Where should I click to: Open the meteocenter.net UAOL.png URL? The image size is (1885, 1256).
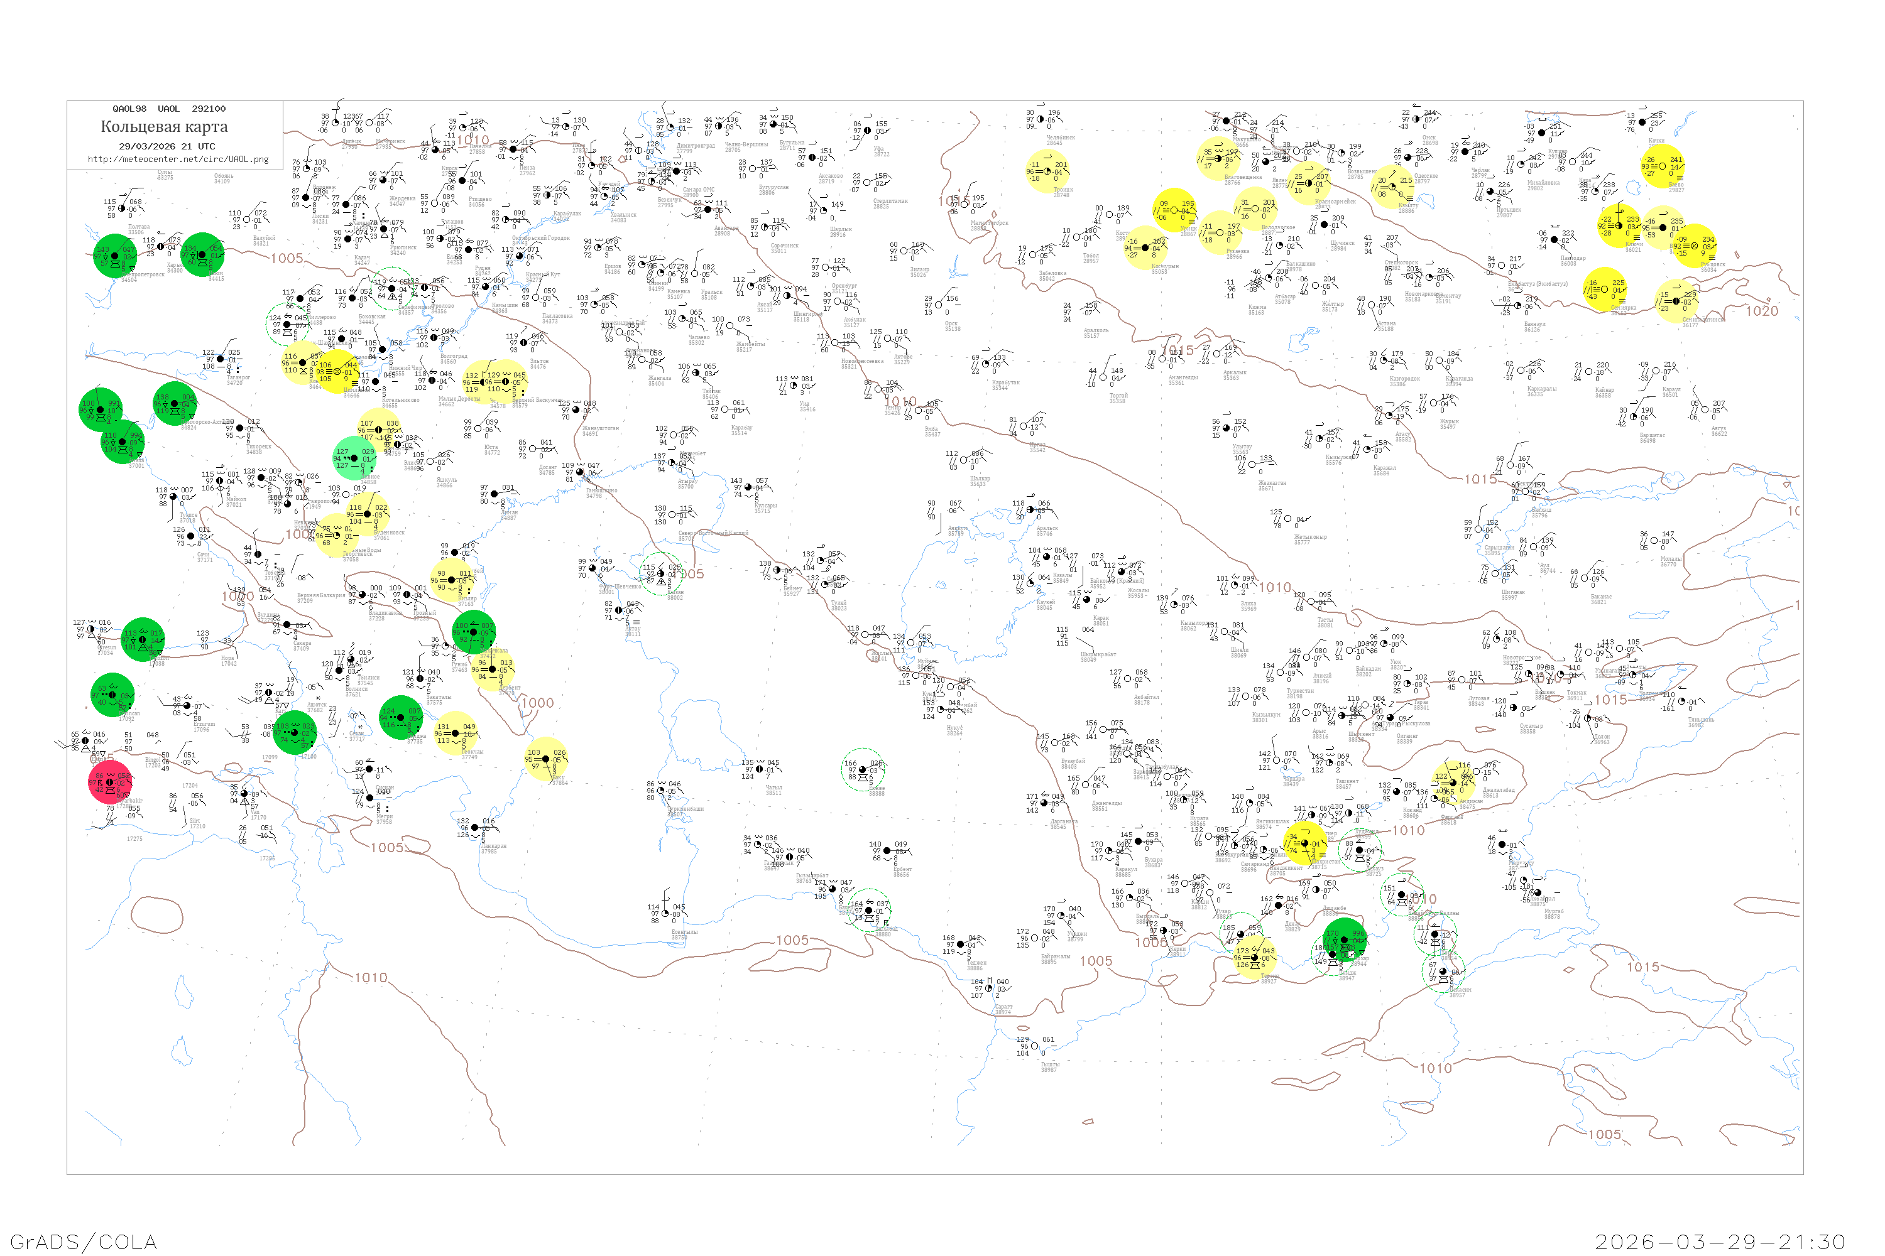[178, 160]
